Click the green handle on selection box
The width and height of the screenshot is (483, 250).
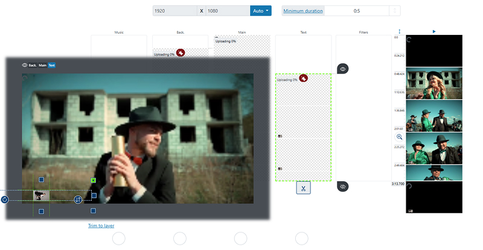tap(94, 180)
